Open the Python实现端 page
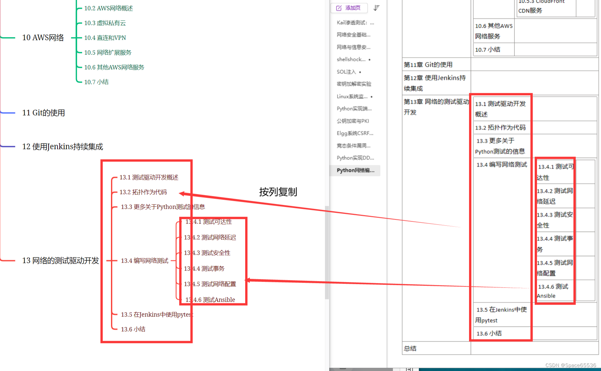The image size is (601, 371). 354,109
